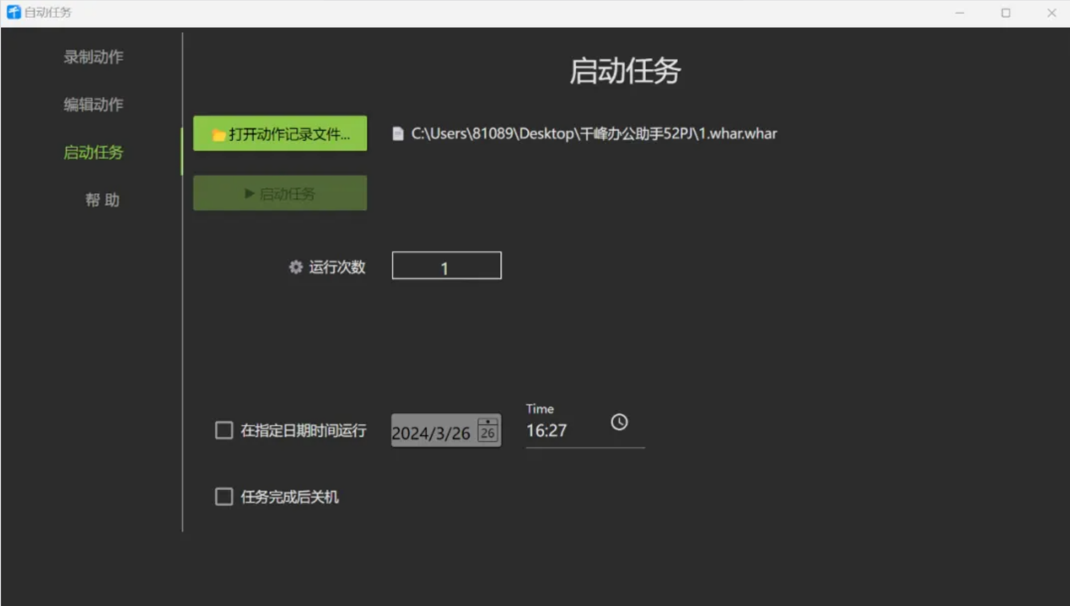Minimize the 自动任务 window
The width and height of the screenshot is (1070, 606).
(x=959, y=13)
